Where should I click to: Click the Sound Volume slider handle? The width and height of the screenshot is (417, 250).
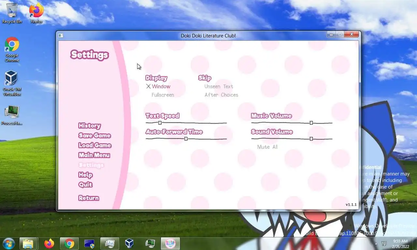pos(311,139)
